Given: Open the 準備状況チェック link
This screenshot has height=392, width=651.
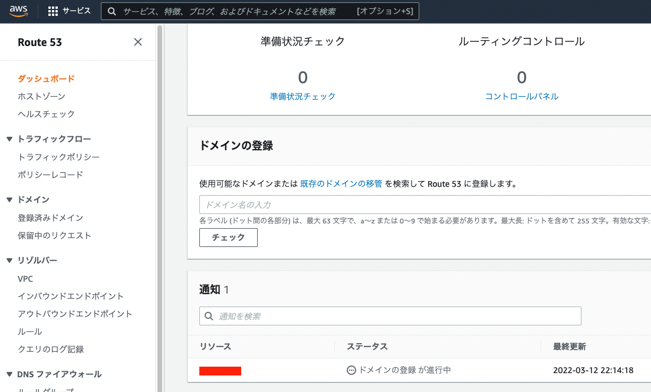Looking at the screenshot, I should tap(303, 96).
